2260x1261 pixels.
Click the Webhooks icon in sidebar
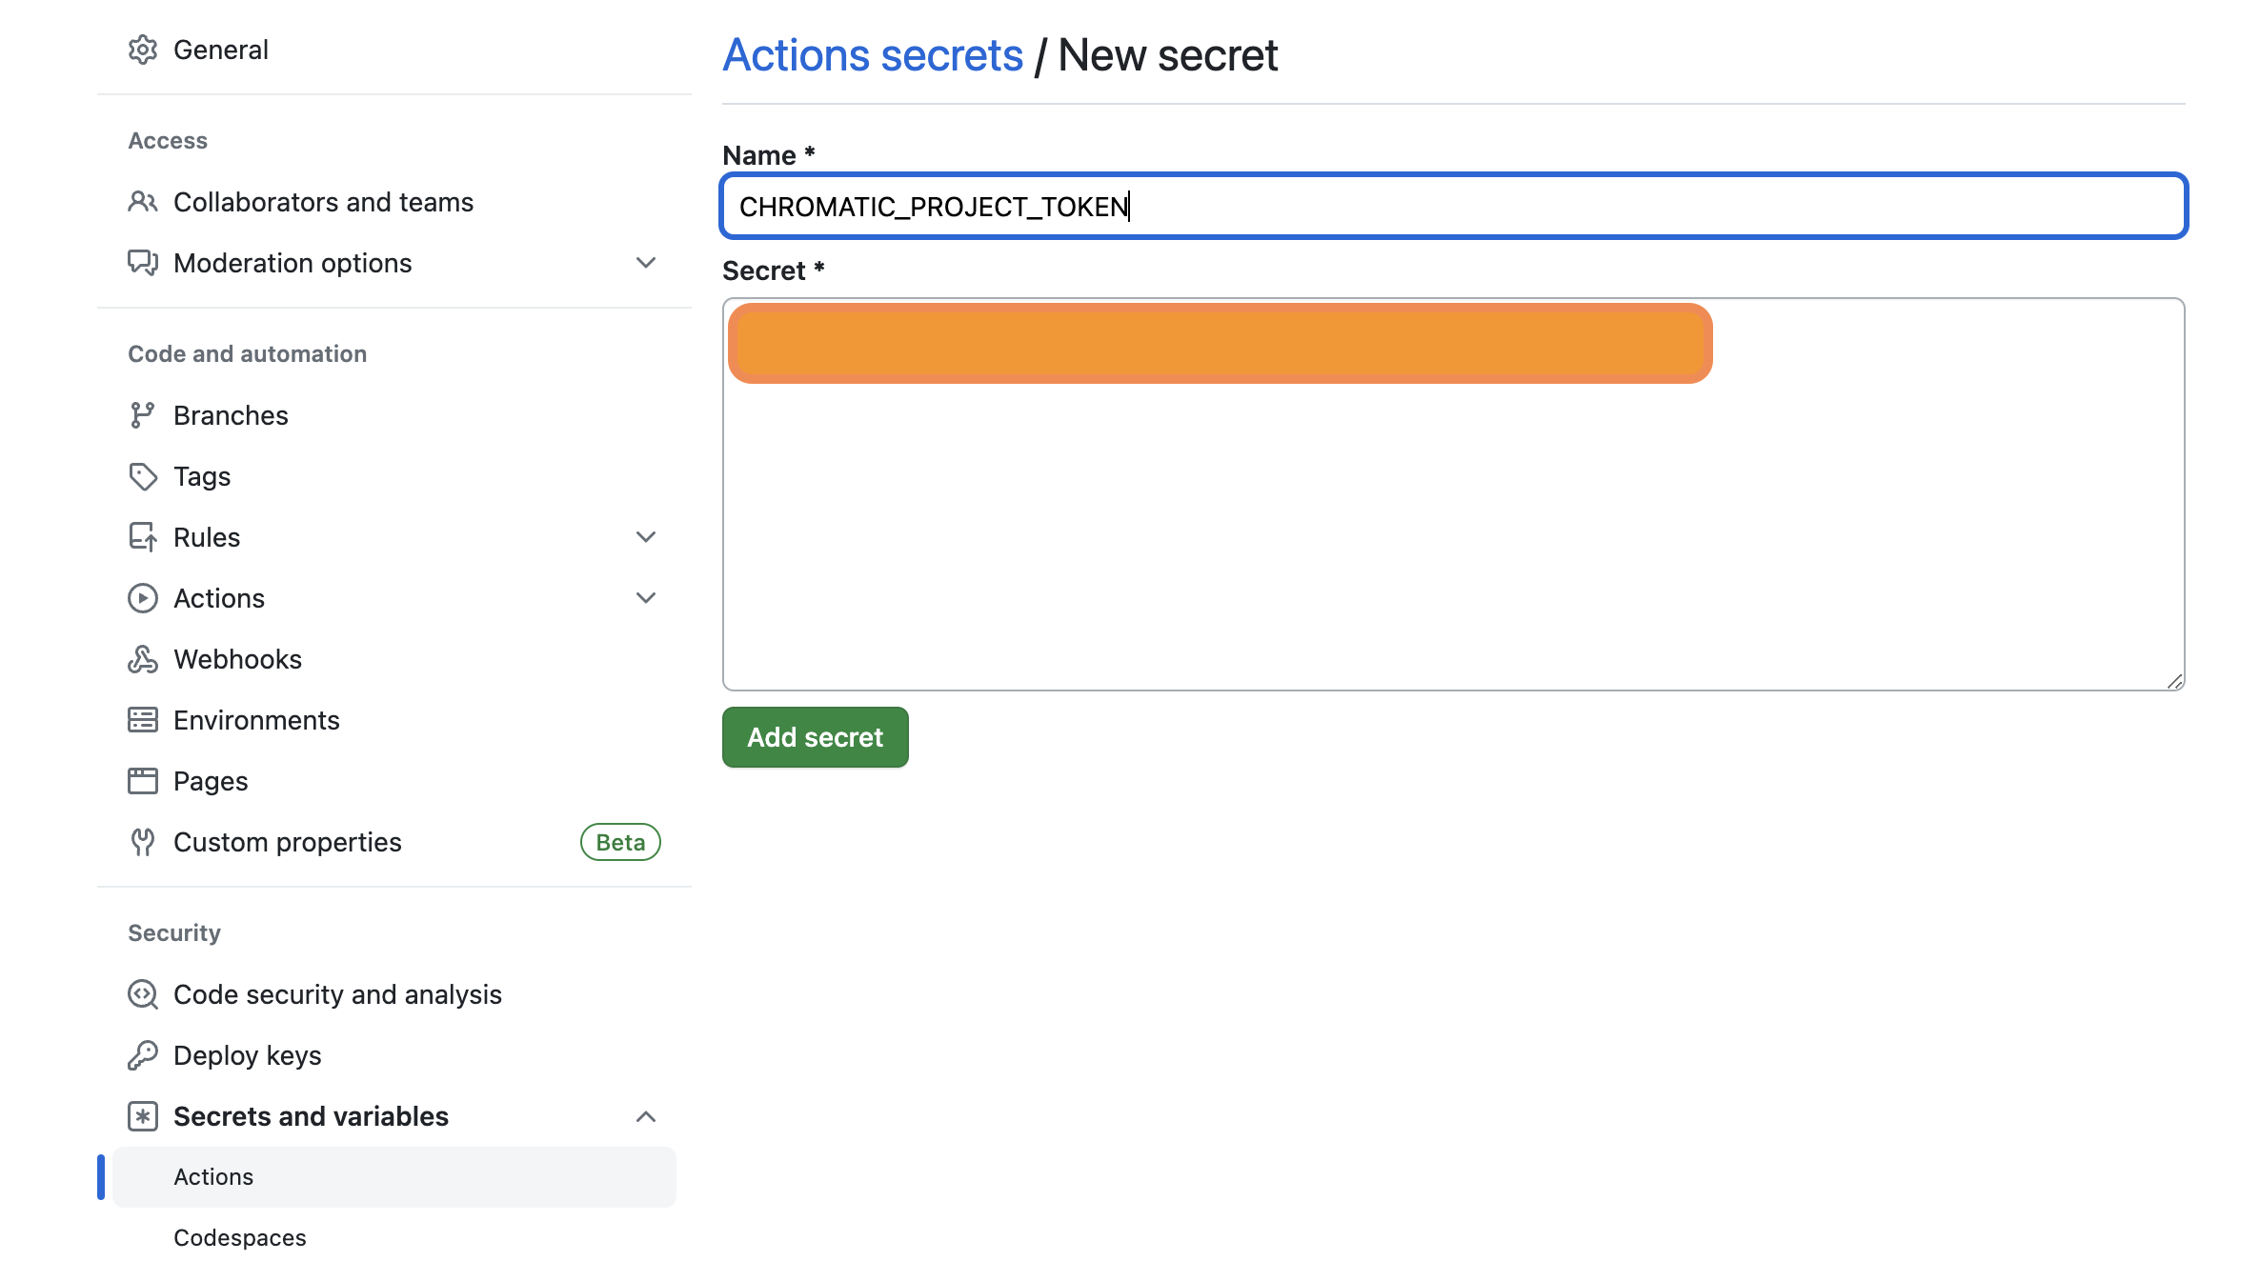coord(143,659)
